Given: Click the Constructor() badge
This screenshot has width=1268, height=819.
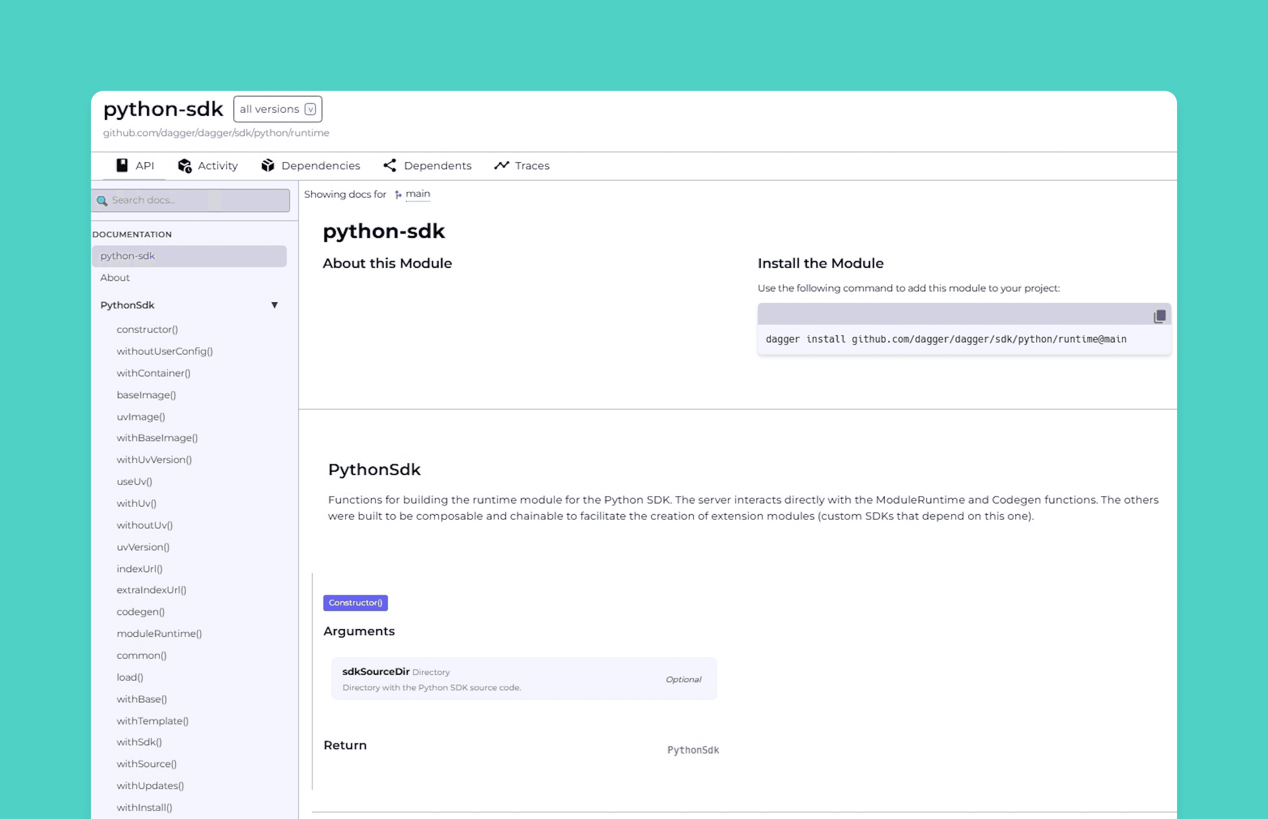Looking at the screenshot, I should point(355,602).
